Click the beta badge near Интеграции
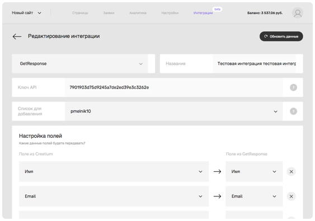 click(x=217, y=9)
